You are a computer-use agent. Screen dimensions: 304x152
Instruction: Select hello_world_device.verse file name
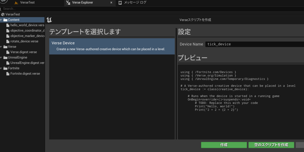(x=27, y=25)
